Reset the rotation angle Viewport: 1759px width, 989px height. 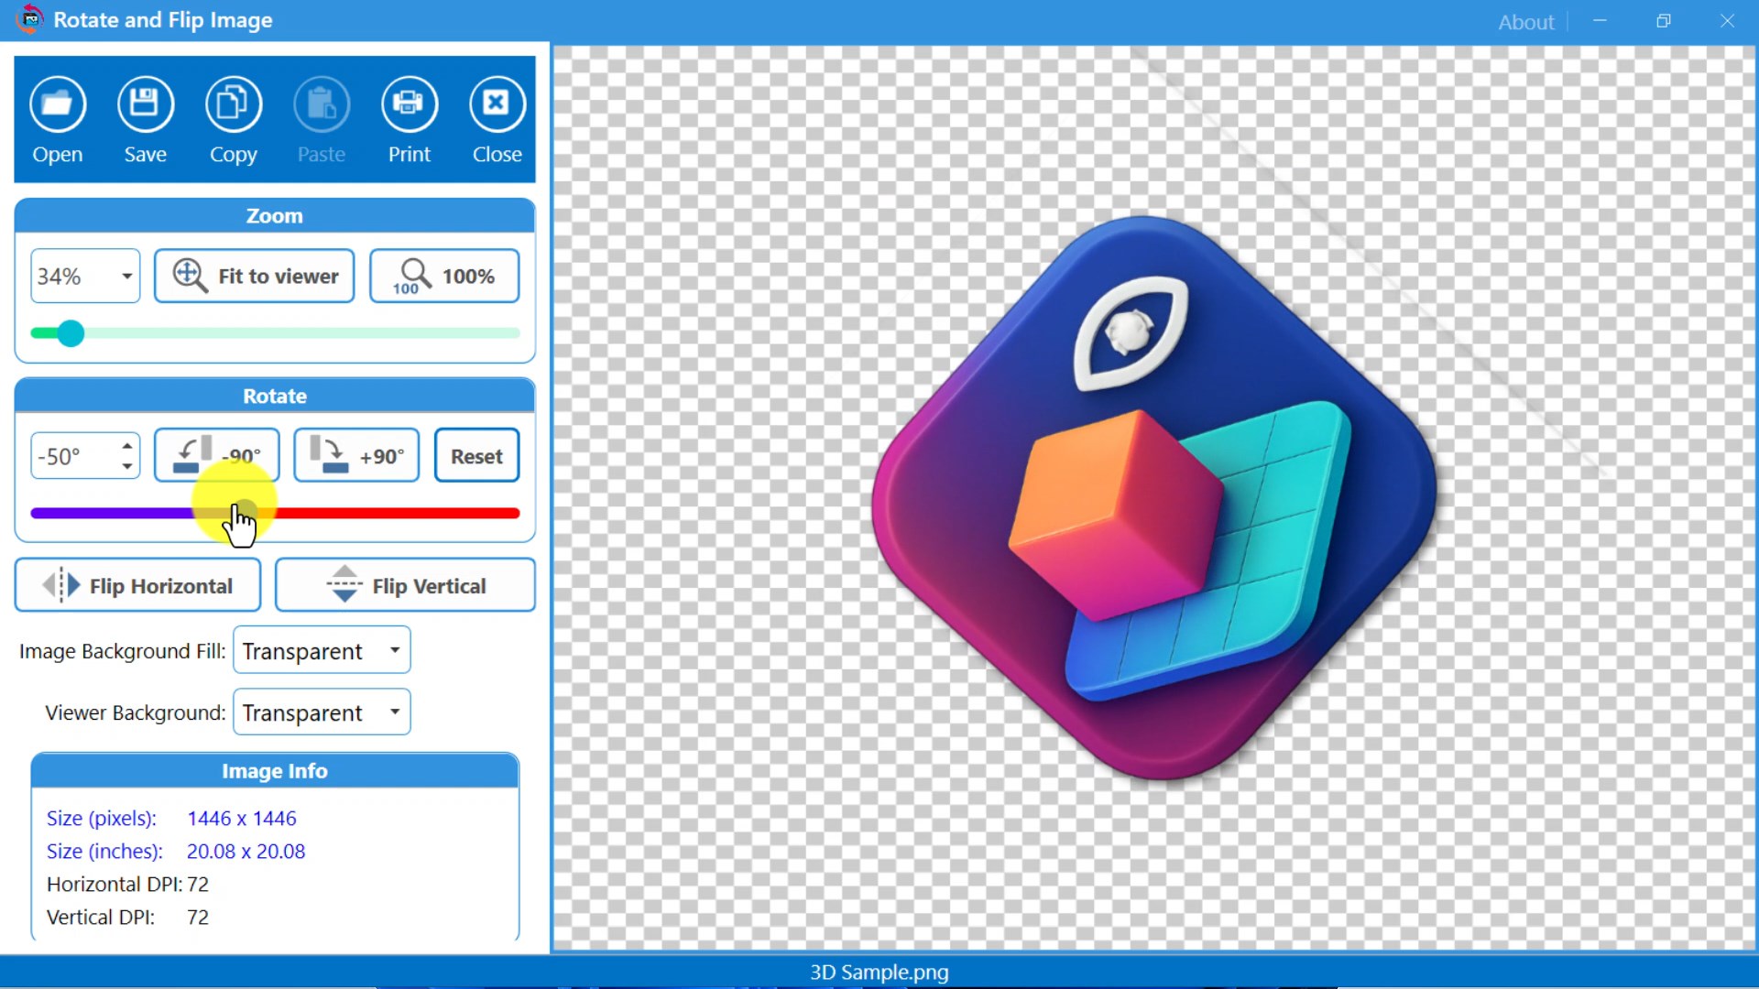click(476, 455)
